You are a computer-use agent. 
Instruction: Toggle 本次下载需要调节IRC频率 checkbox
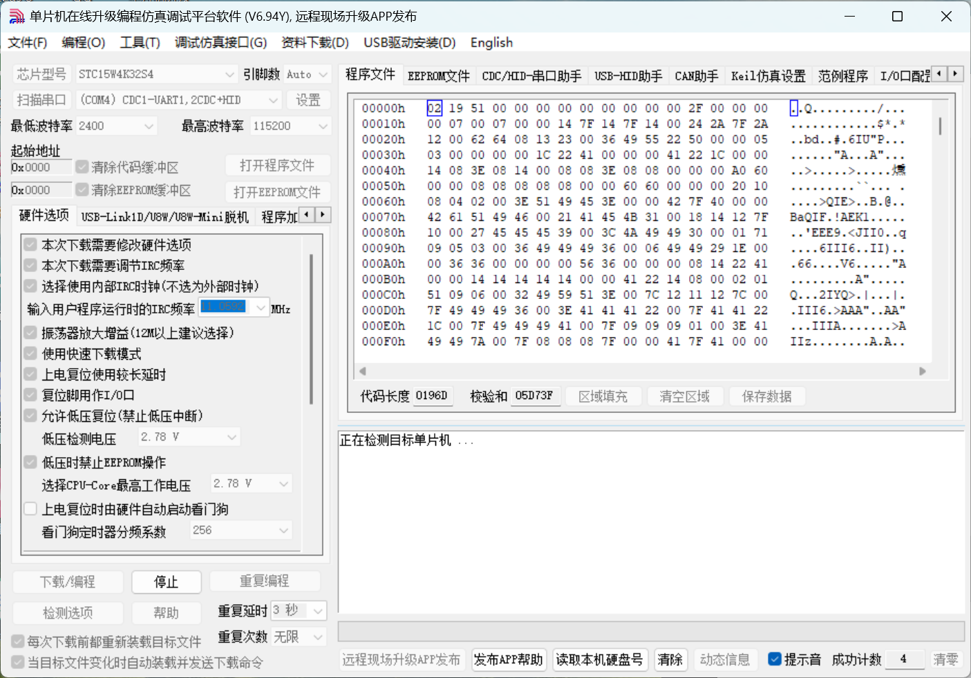tap(30, 265)
